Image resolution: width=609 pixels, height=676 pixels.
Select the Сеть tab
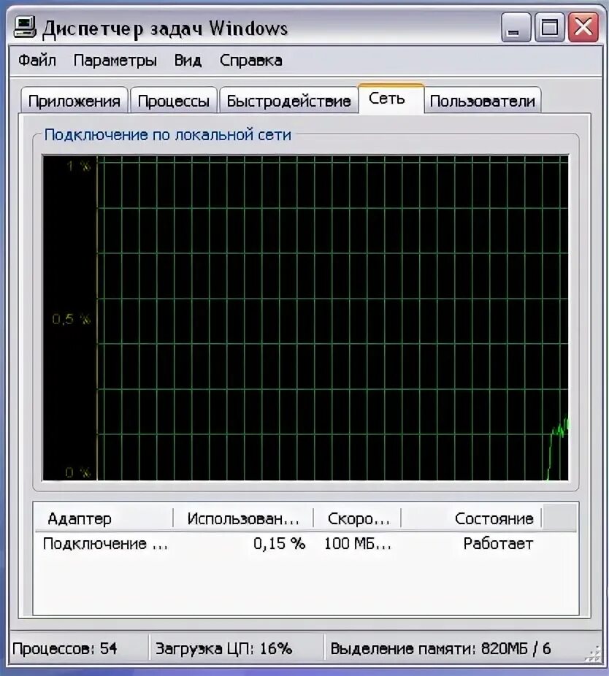point(391,99)
